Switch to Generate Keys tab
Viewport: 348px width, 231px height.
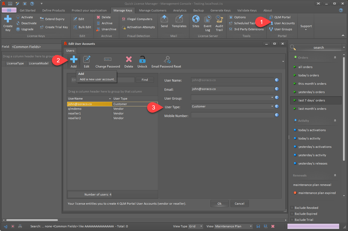tap(220, 10)
